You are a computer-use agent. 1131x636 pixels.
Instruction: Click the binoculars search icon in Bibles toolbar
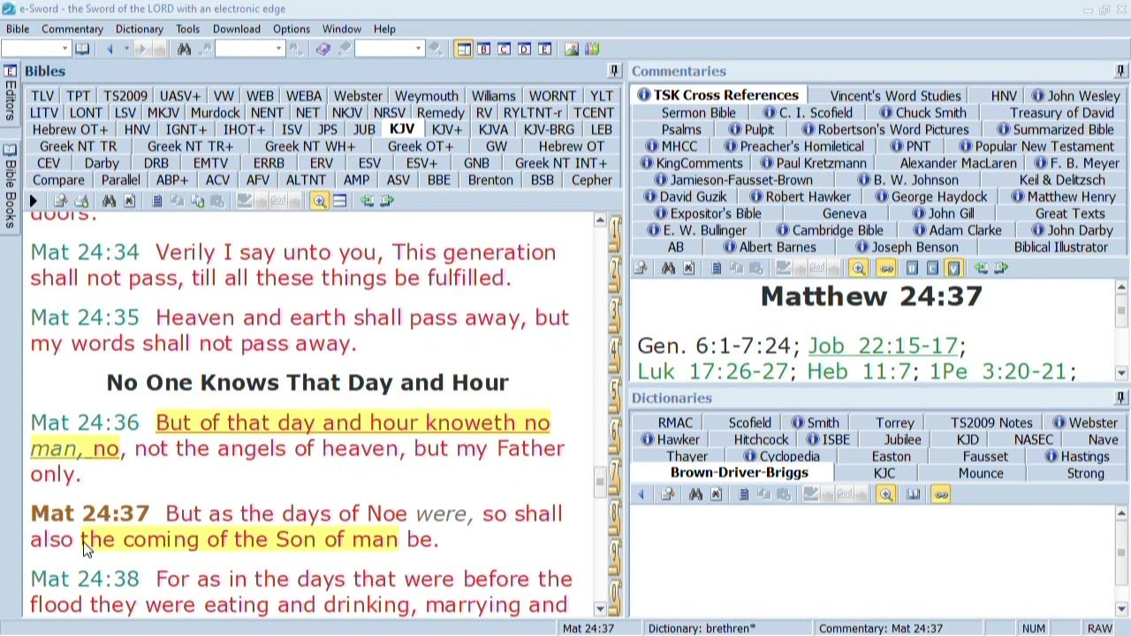109,201
